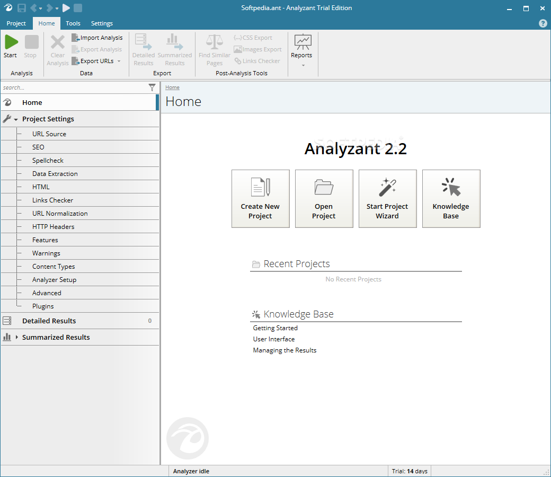Open URL Source settings
551x477 pixels.
click(x=49, y=134)
